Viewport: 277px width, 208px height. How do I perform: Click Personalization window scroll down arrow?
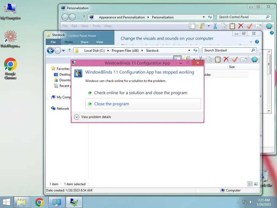click(269, 111)
